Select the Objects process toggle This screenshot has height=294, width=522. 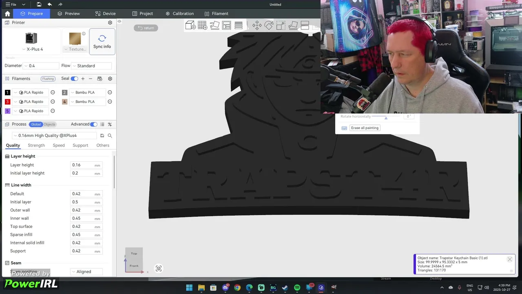[49, 125]
